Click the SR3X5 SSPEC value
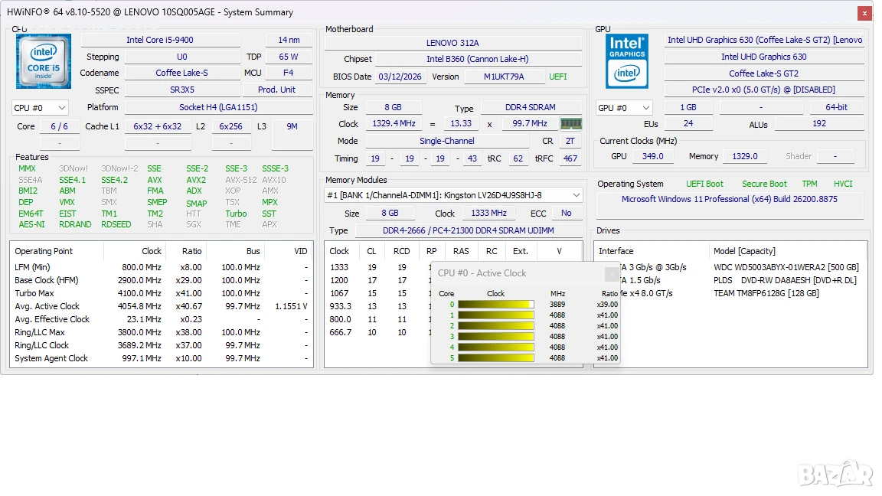This screenshot has width=882, height=496. click(182, 90)
